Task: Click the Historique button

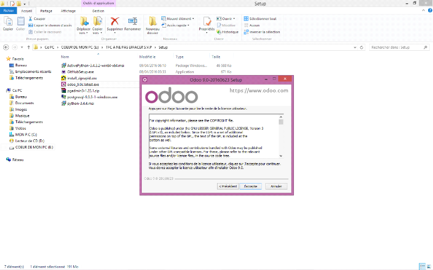Action: [227, 32]
